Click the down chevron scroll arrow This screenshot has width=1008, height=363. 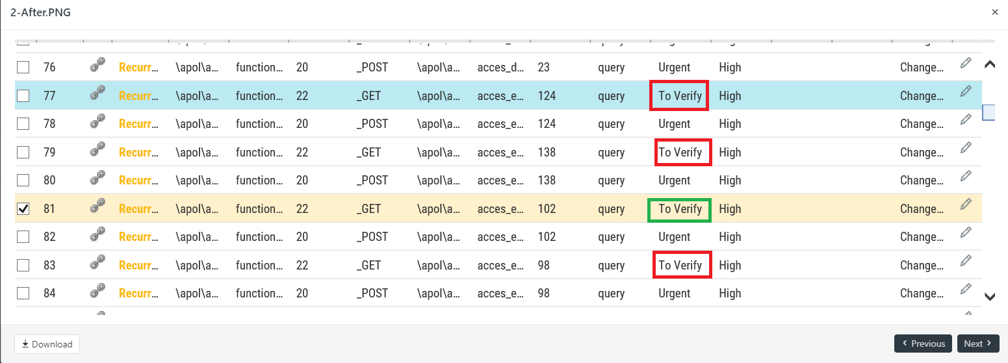(990, 297)
